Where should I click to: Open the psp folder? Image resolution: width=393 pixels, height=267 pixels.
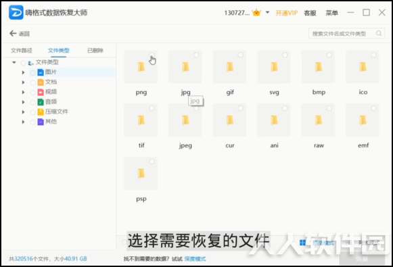click(141, 173)
